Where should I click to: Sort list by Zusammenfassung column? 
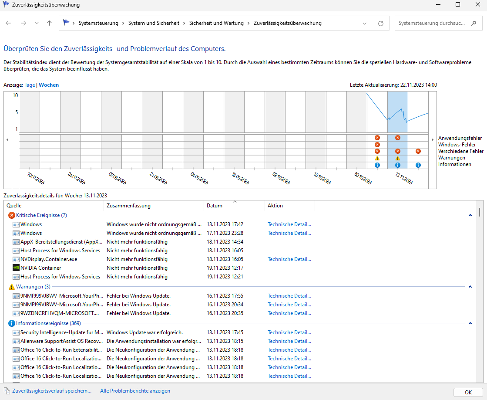[154, 206]
